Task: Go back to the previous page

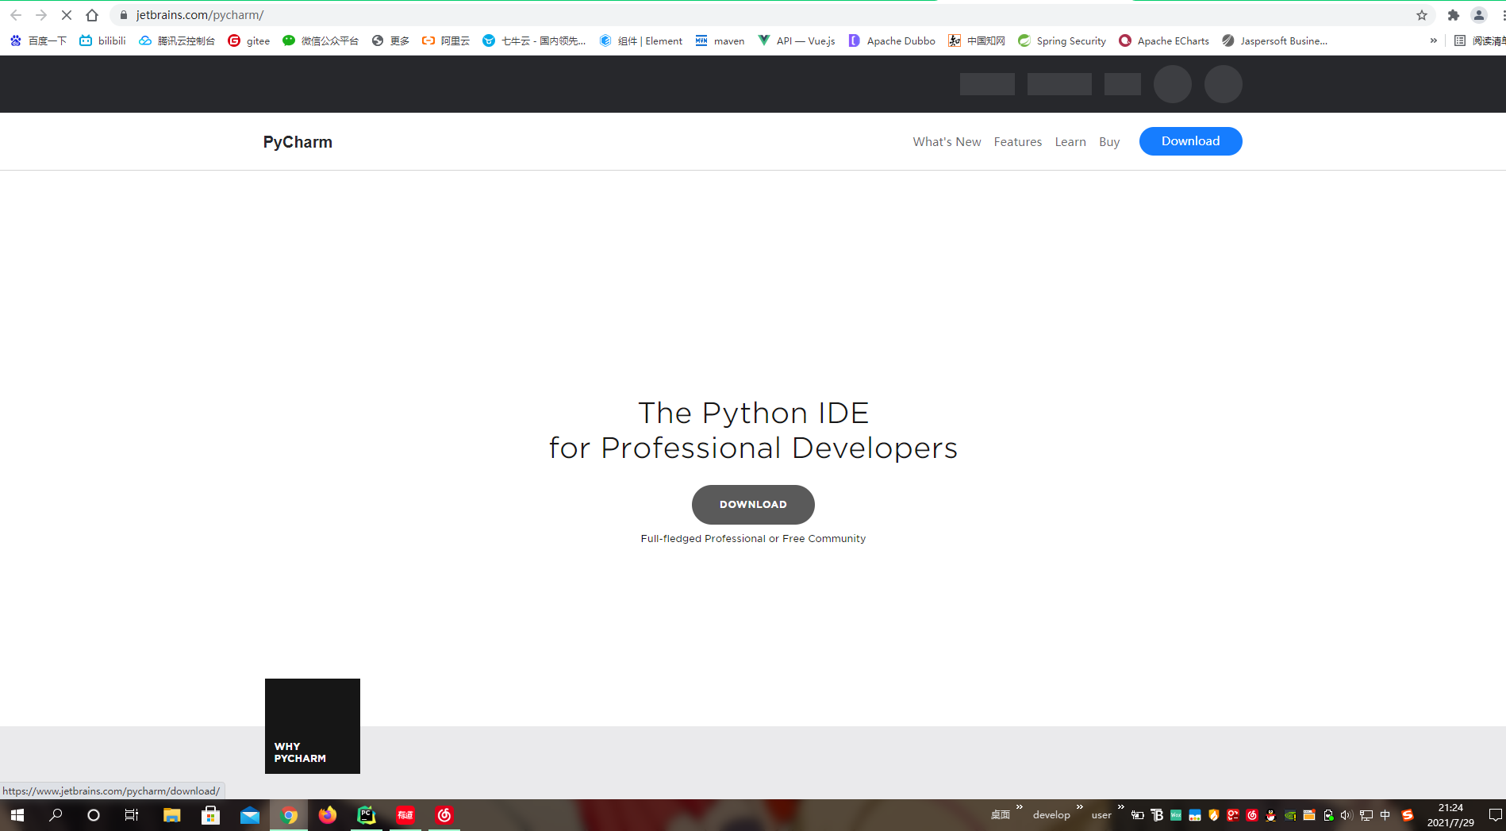Action: [16, 15]
